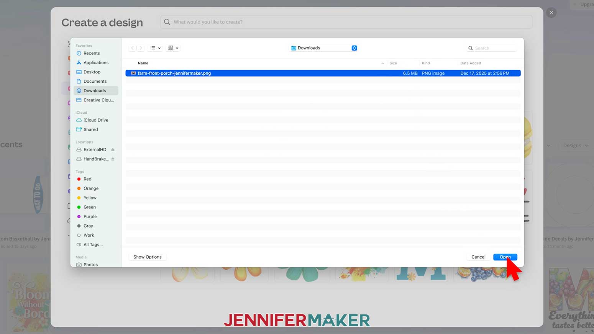
Task: Toggle sort direction arrow in Name header
Action: [382, 63]
